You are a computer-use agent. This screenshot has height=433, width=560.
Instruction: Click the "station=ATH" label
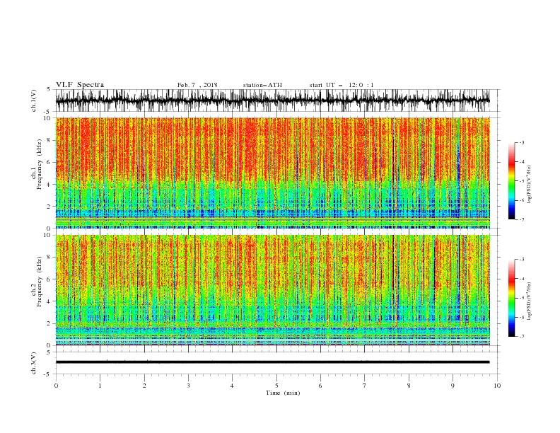tap(262, 85)
